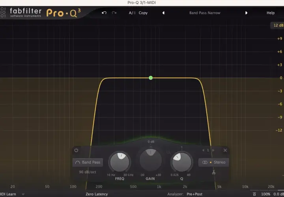Click the 0.0 dB output gain value
The width and height of the screenshot is (284, 197).
[278, 194]
